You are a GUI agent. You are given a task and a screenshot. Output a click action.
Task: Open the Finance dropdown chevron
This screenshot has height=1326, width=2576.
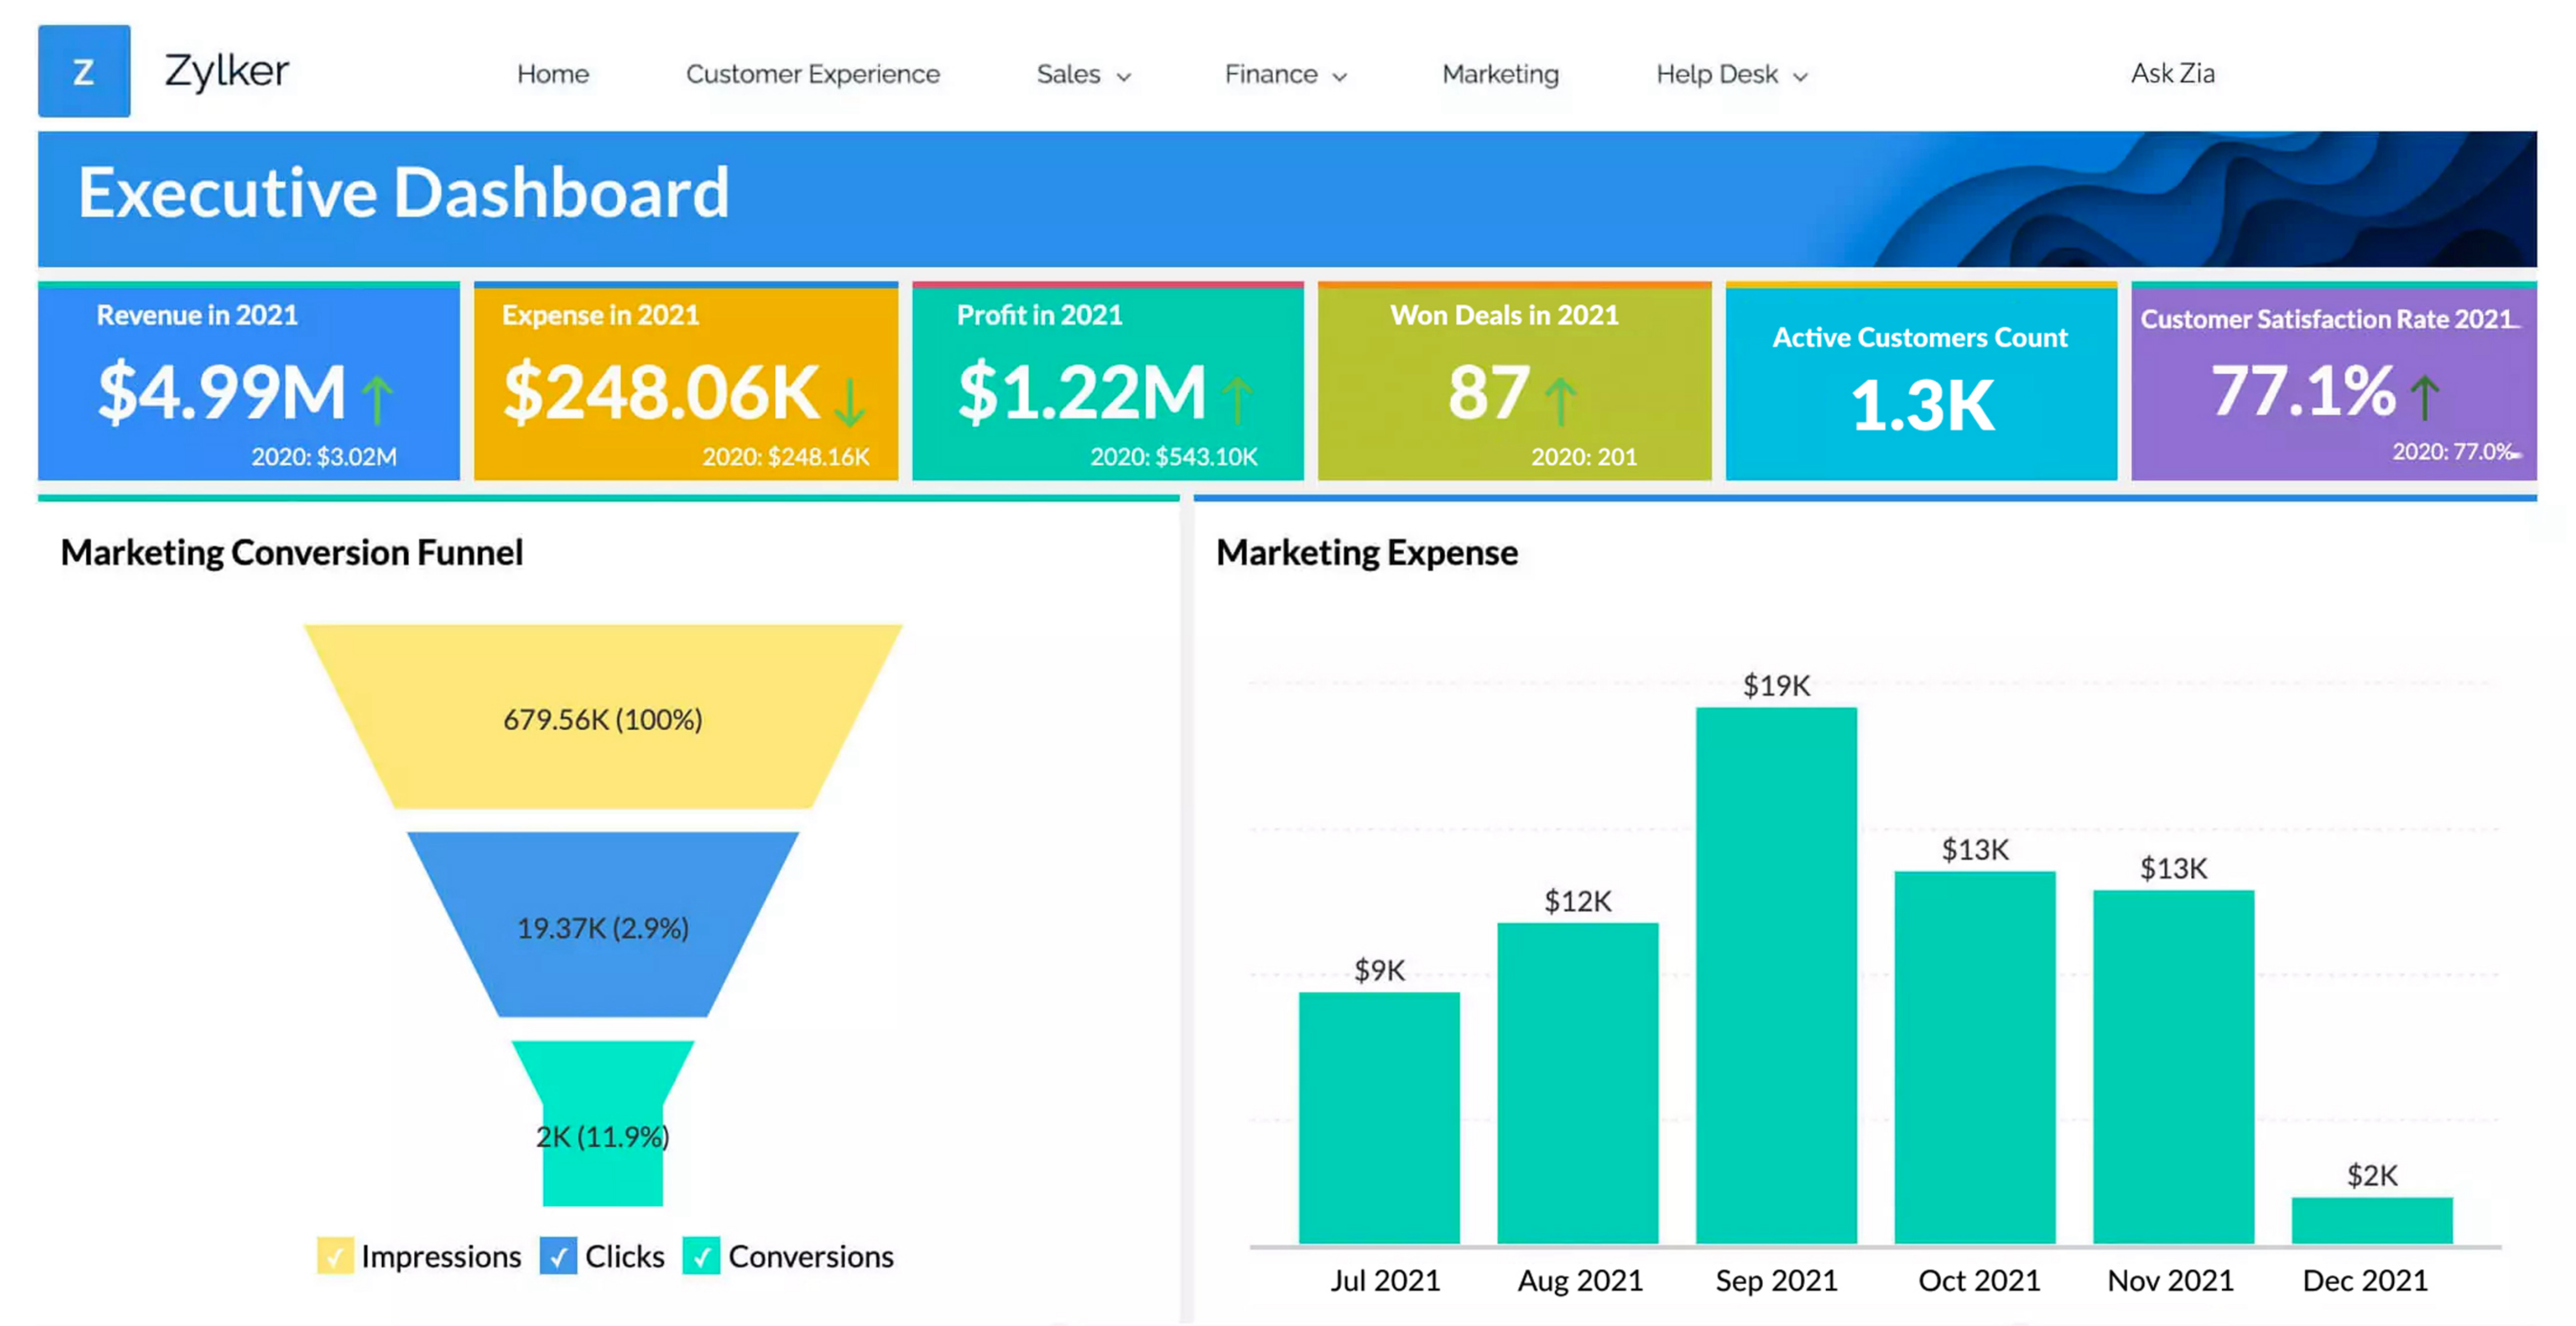point(1339,76)
